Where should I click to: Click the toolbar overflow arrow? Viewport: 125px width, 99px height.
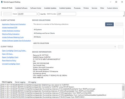124,16
